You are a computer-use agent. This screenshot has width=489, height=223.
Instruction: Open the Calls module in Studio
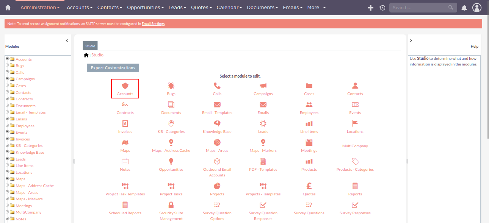click(217, 88)
